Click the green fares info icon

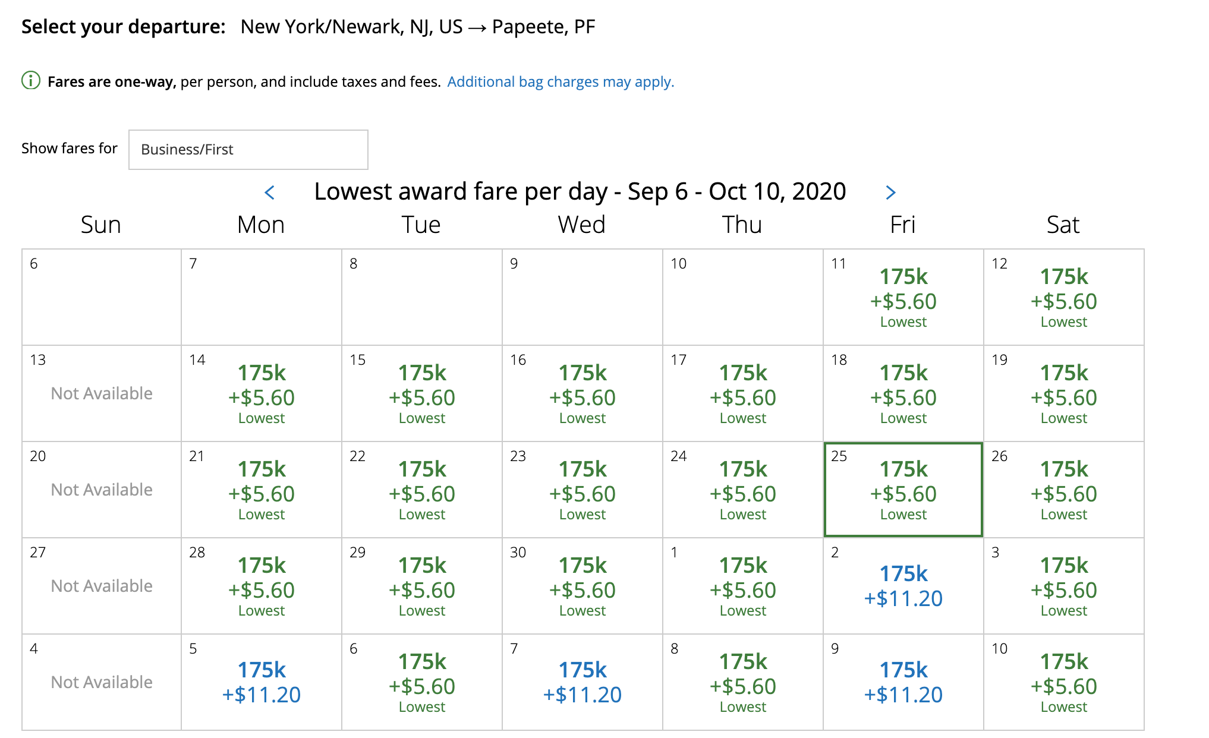31,80
